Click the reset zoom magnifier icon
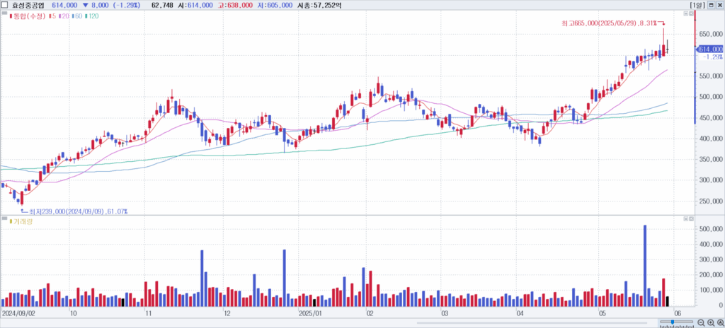Image resolution: width=725 pixels, height=328 pixels. (720, 322)
